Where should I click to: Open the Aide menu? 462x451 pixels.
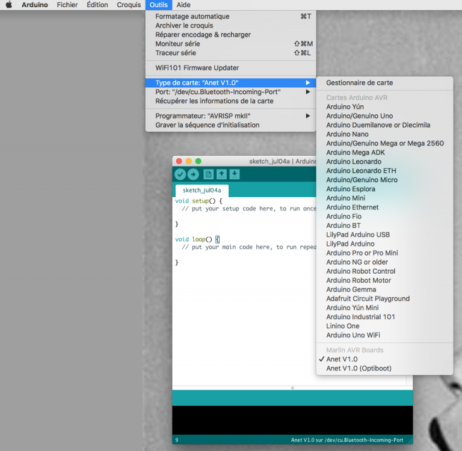pyautogui.click(x=183, y=5)
